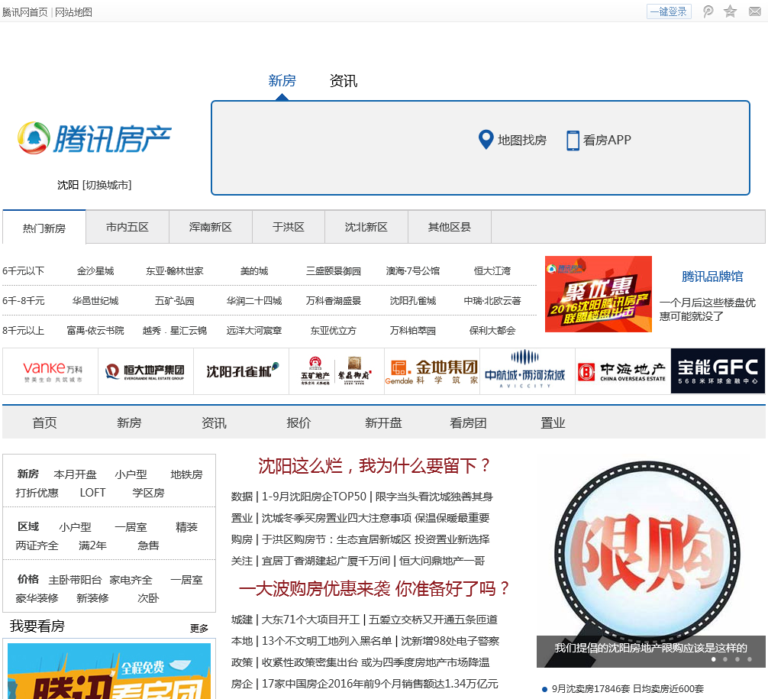Select the 豪华装修 filter link
The image size is (768, 699).
pos(37,598)
